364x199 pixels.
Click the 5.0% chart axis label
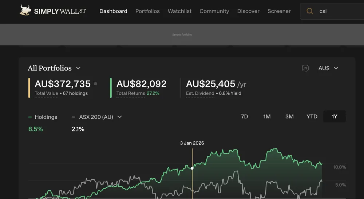point(341,185)
